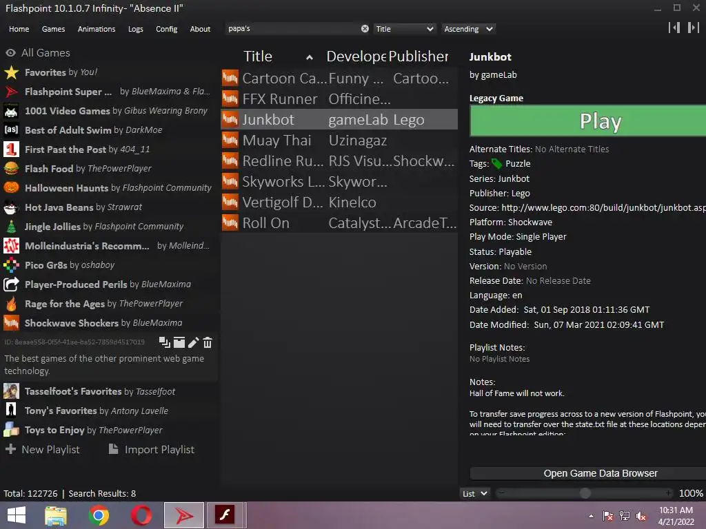This screenshot has width=706, height=529.
Task: Click the Favorites star playlist icon
Action: pos(11,72)
